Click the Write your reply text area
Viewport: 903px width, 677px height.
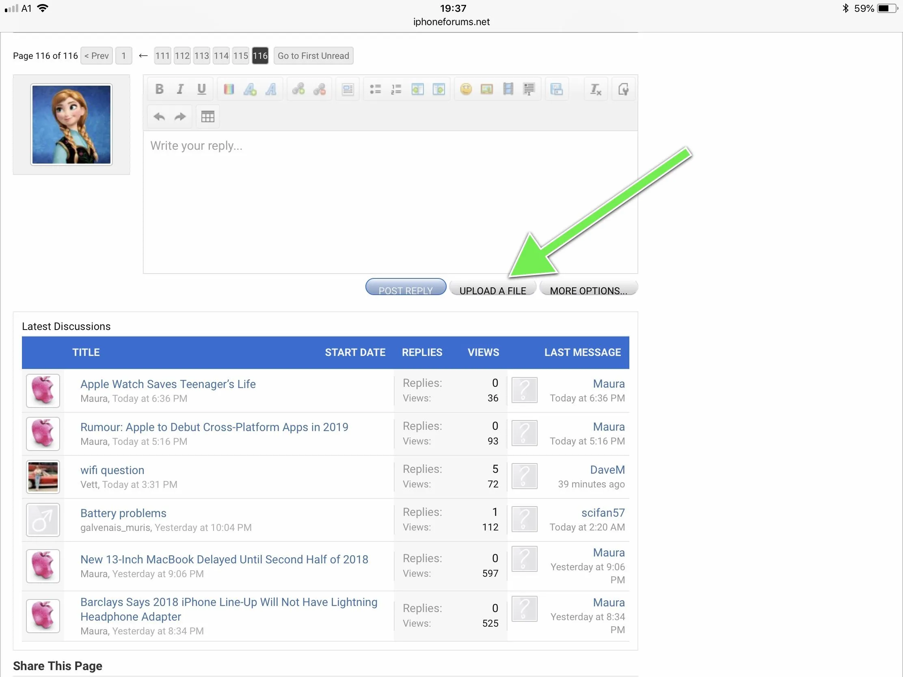click(390, 202)
